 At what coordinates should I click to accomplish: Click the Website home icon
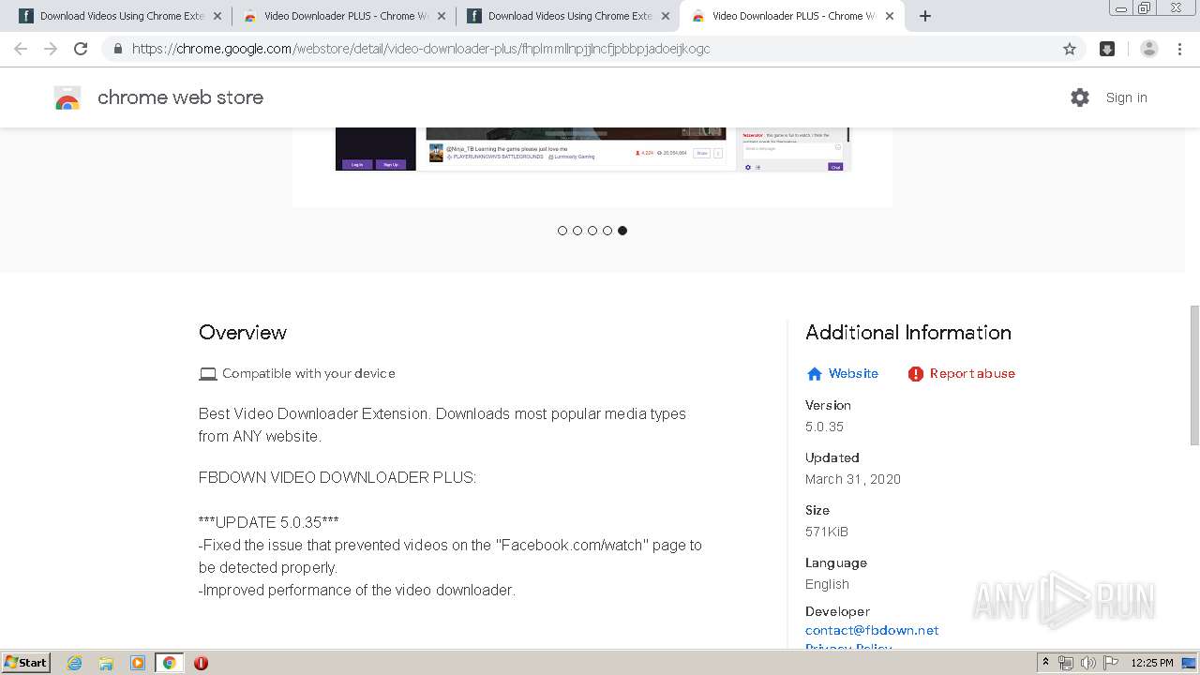click(815, 374)
